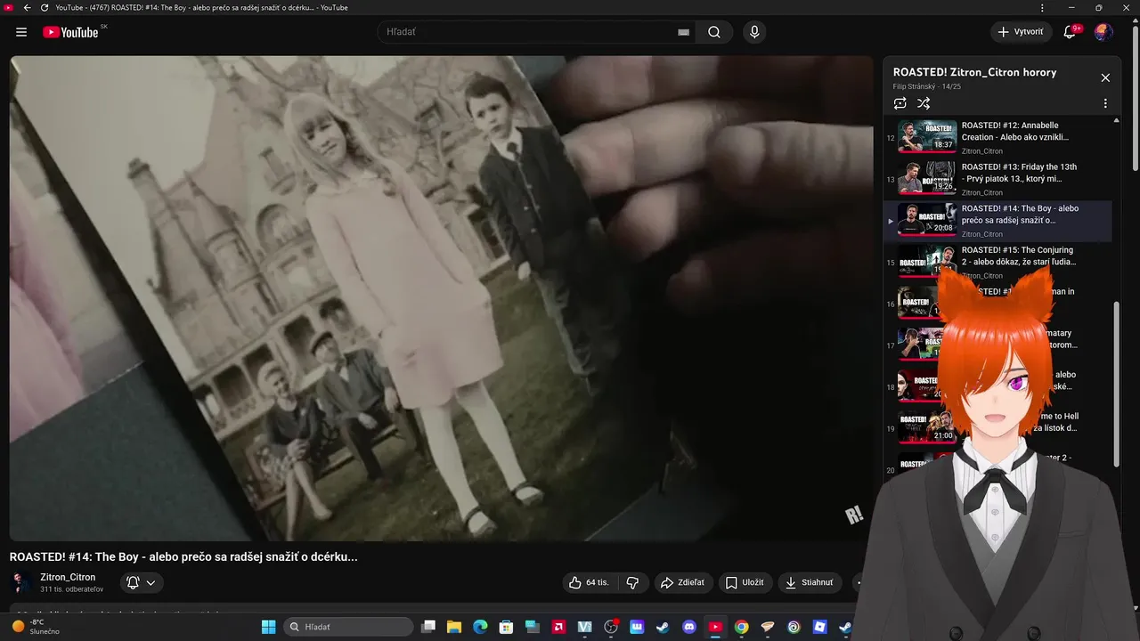
Task: Click the taskbar Hľadať search box
Action: point(349,627)
